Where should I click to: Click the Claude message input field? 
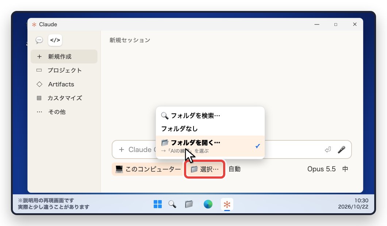point(231,149)
